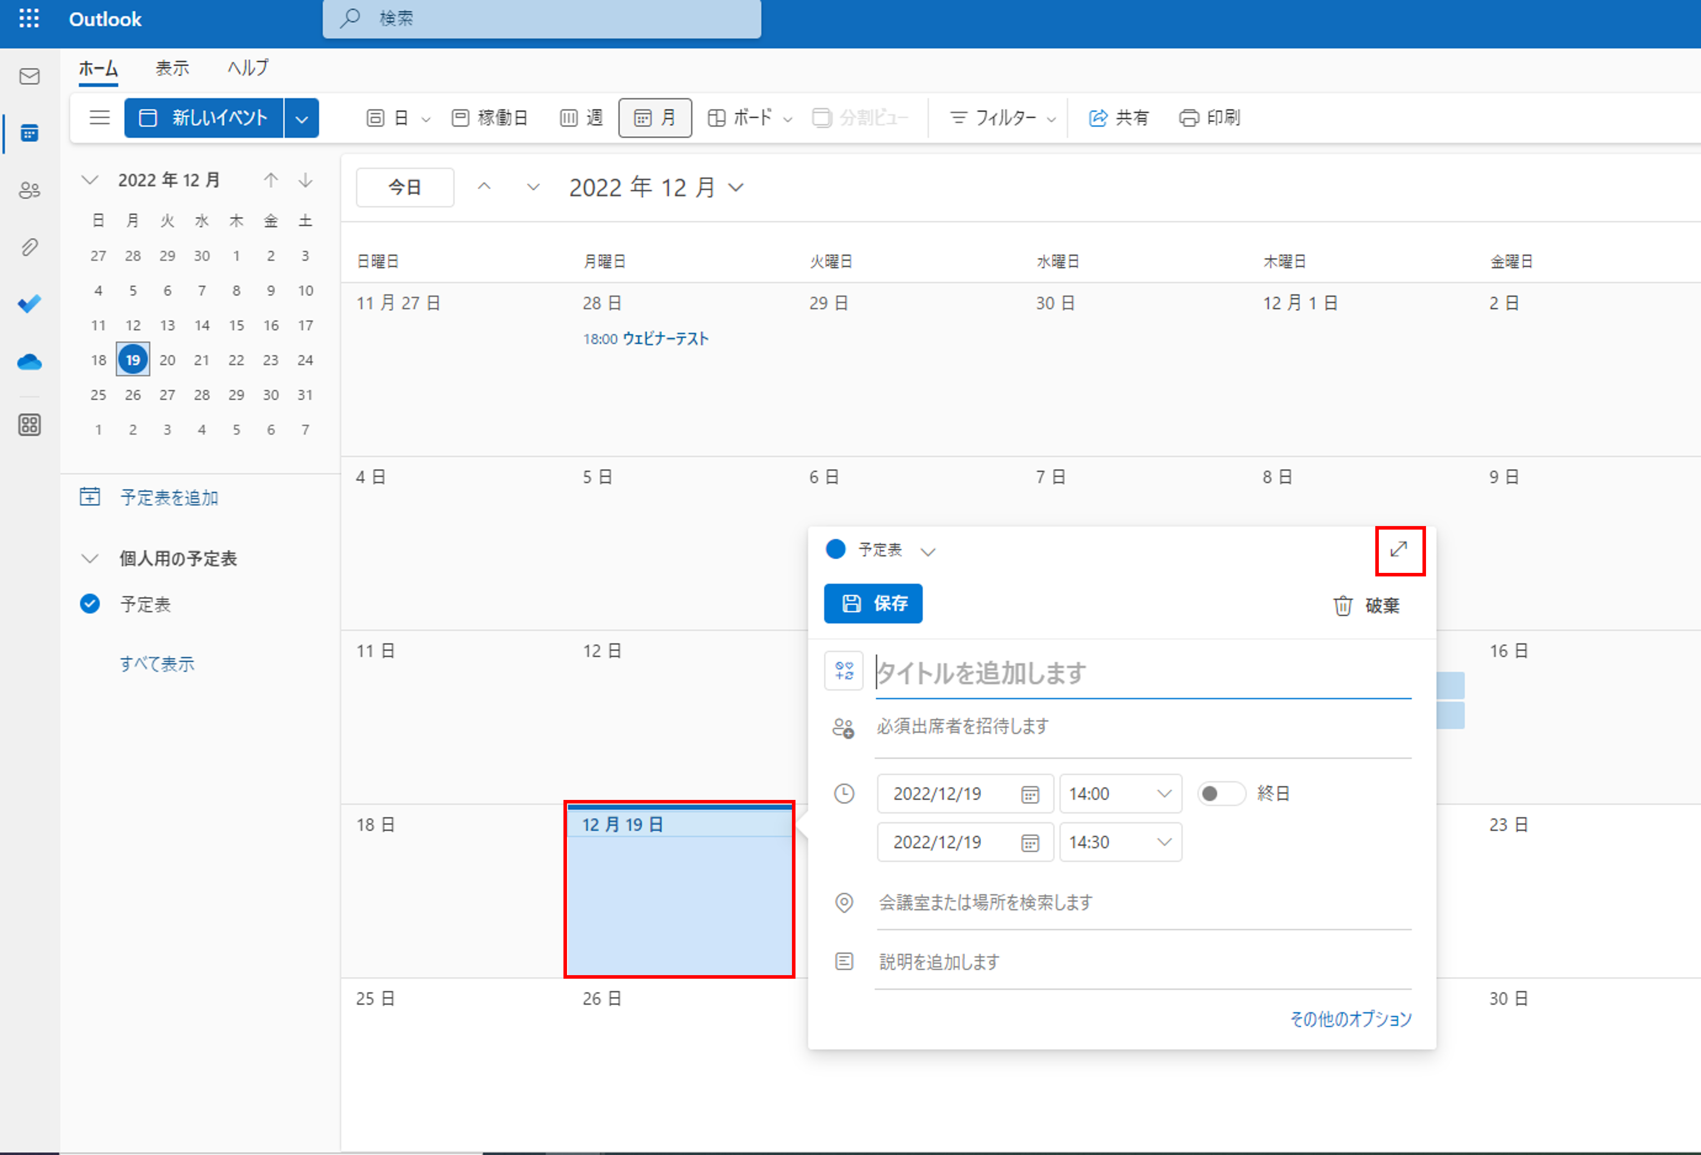Select 31 in the mini calendar
The height and width of the screenshot is (1155, 1701).
click(305, 395)
